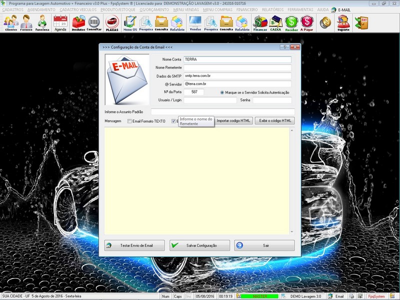Click the gold coins toolbar icon

click(325, 22)
